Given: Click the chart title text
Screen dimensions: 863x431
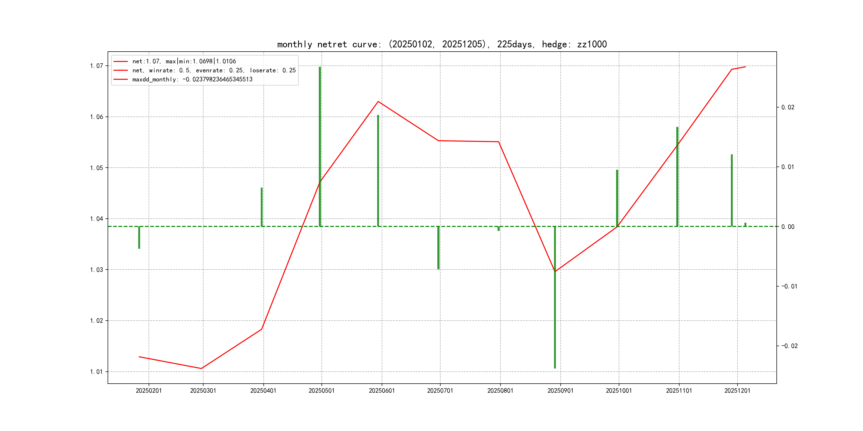Looking at the screenshot, I should [x=442, y=44].
